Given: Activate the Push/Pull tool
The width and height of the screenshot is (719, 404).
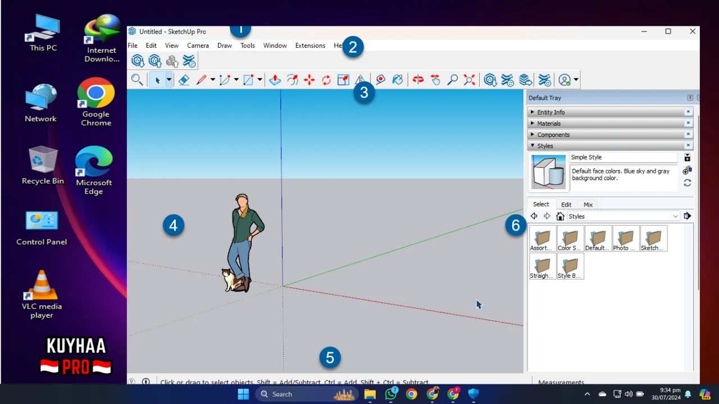Looking at the screenshot, I should tap(275, 80).
